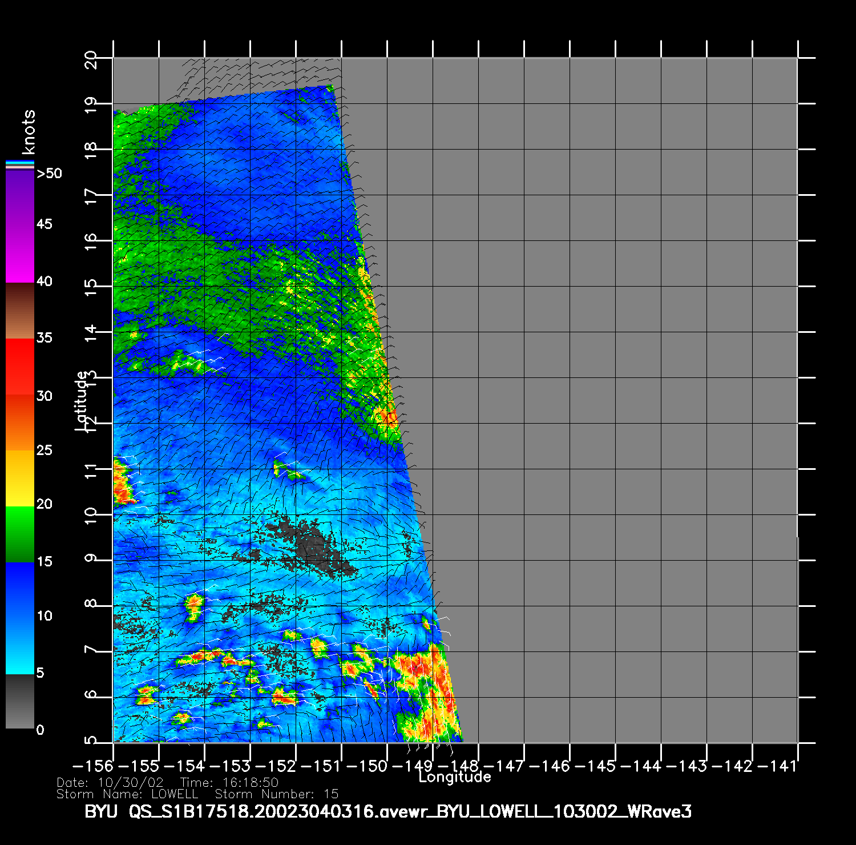Click the -156 longitude tick label
Image resolution: width=856 pixels, height=845 pixels.
click(93, 766)
